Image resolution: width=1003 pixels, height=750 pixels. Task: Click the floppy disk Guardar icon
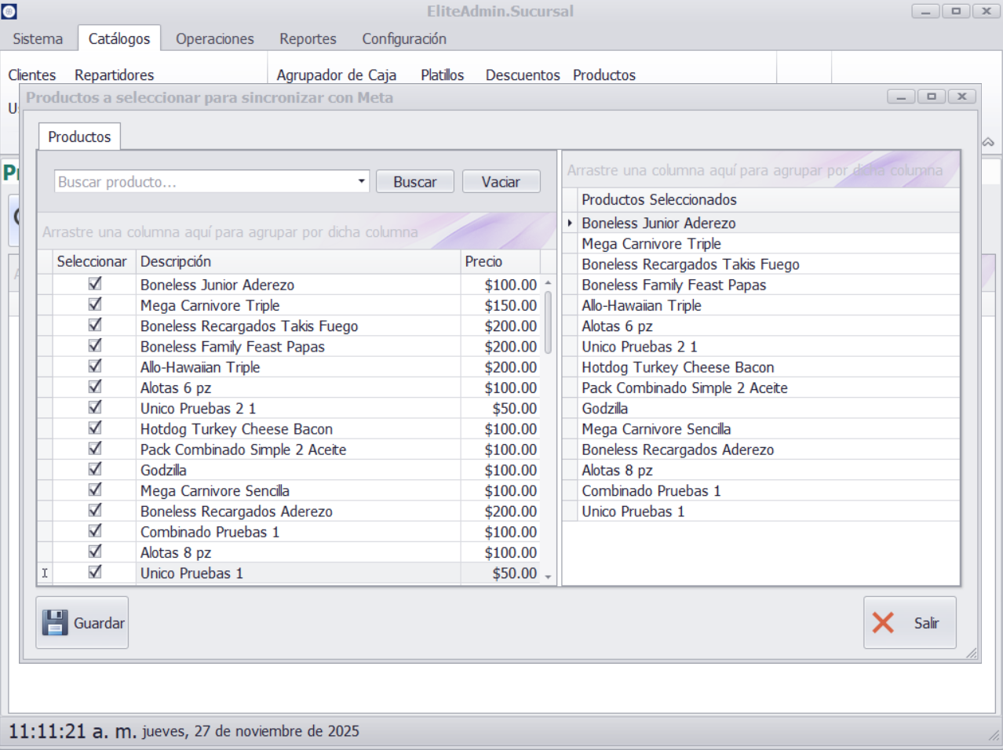click(x=55, y=623)
